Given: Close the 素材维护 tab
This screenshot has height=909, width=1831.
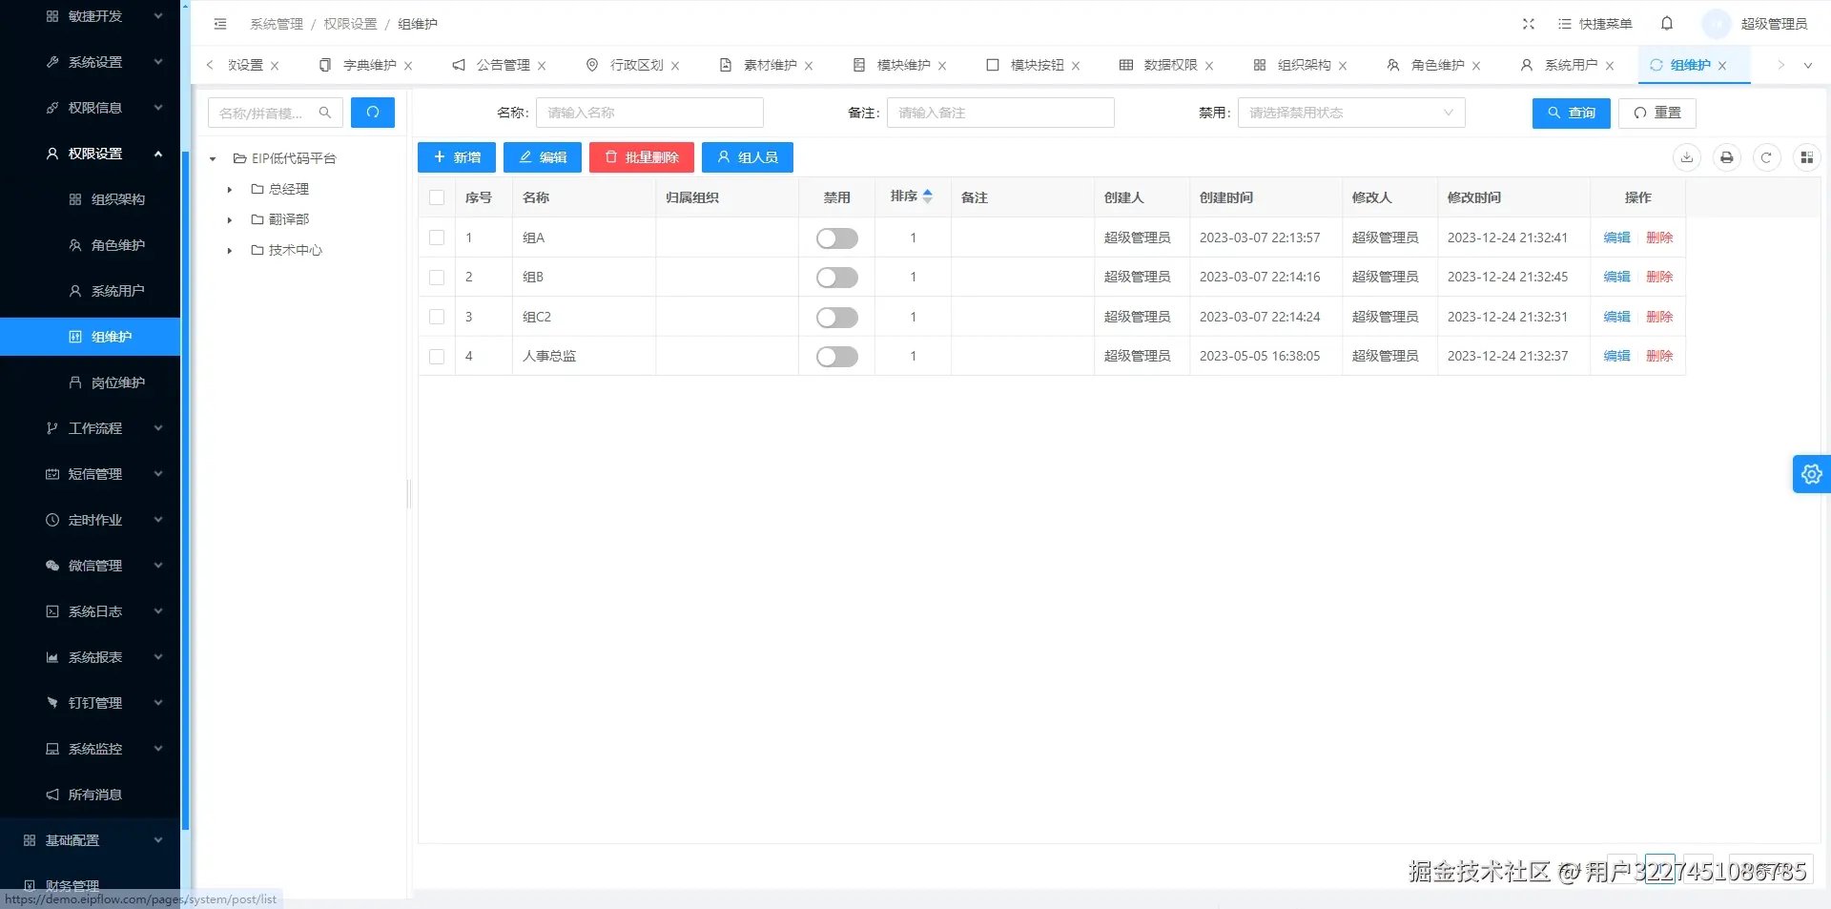Looking at the screenshot, I should click(809, 66).
